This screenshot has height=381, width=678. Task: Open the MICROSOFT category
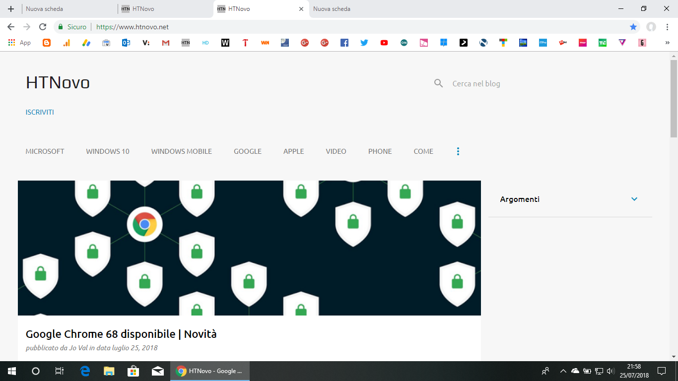click(x=45, y=151)
